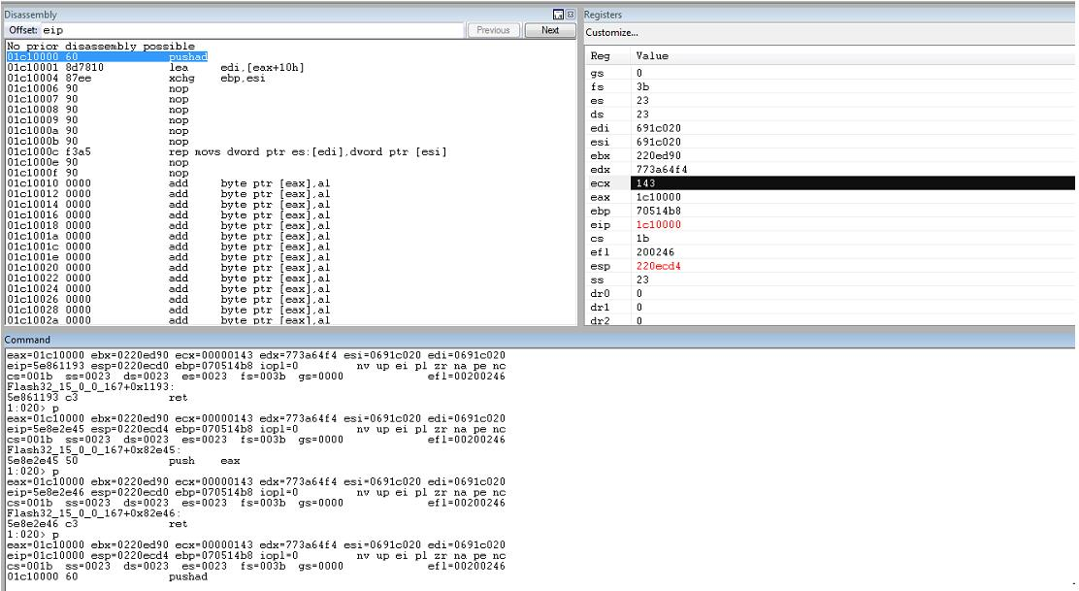Click the Value column header
Image resolution: width=1079 pixels, height=591 pixels.
pyautogui.click(x=652, y=55)
